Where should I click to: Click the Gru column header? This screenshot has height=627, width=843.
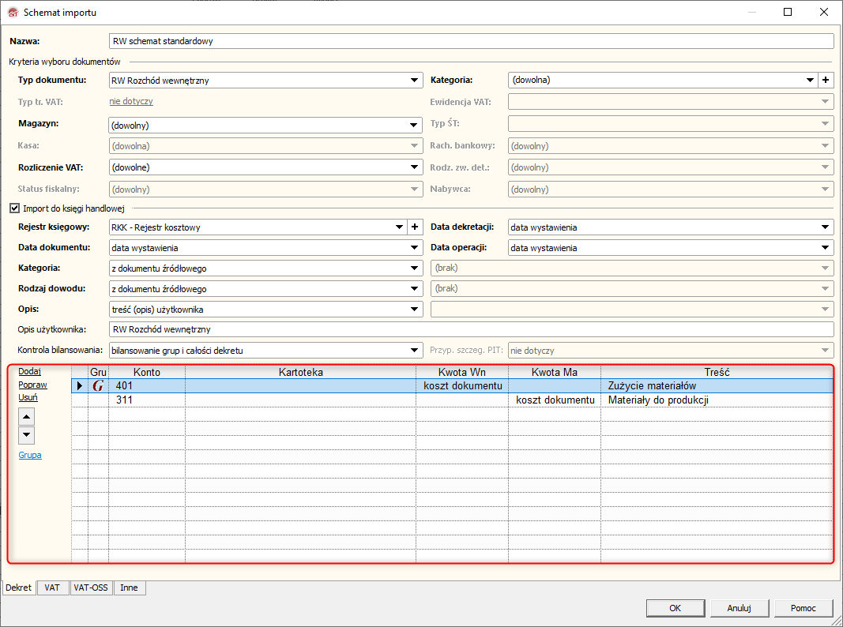tap(99, 372)
